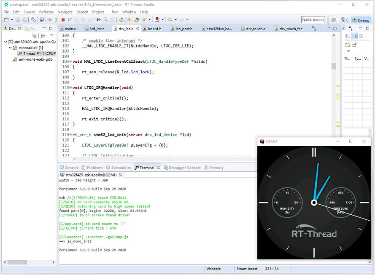
Task: Open the Forward history dropdown arrow
Action: pyautogui.click(x=187, y=19)
